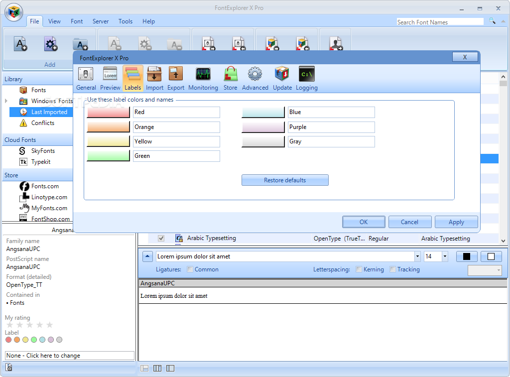Open the Logging preferences tab
Viewport: 510px width, 377px height.
pyautogui.click(x=306, y=78)
